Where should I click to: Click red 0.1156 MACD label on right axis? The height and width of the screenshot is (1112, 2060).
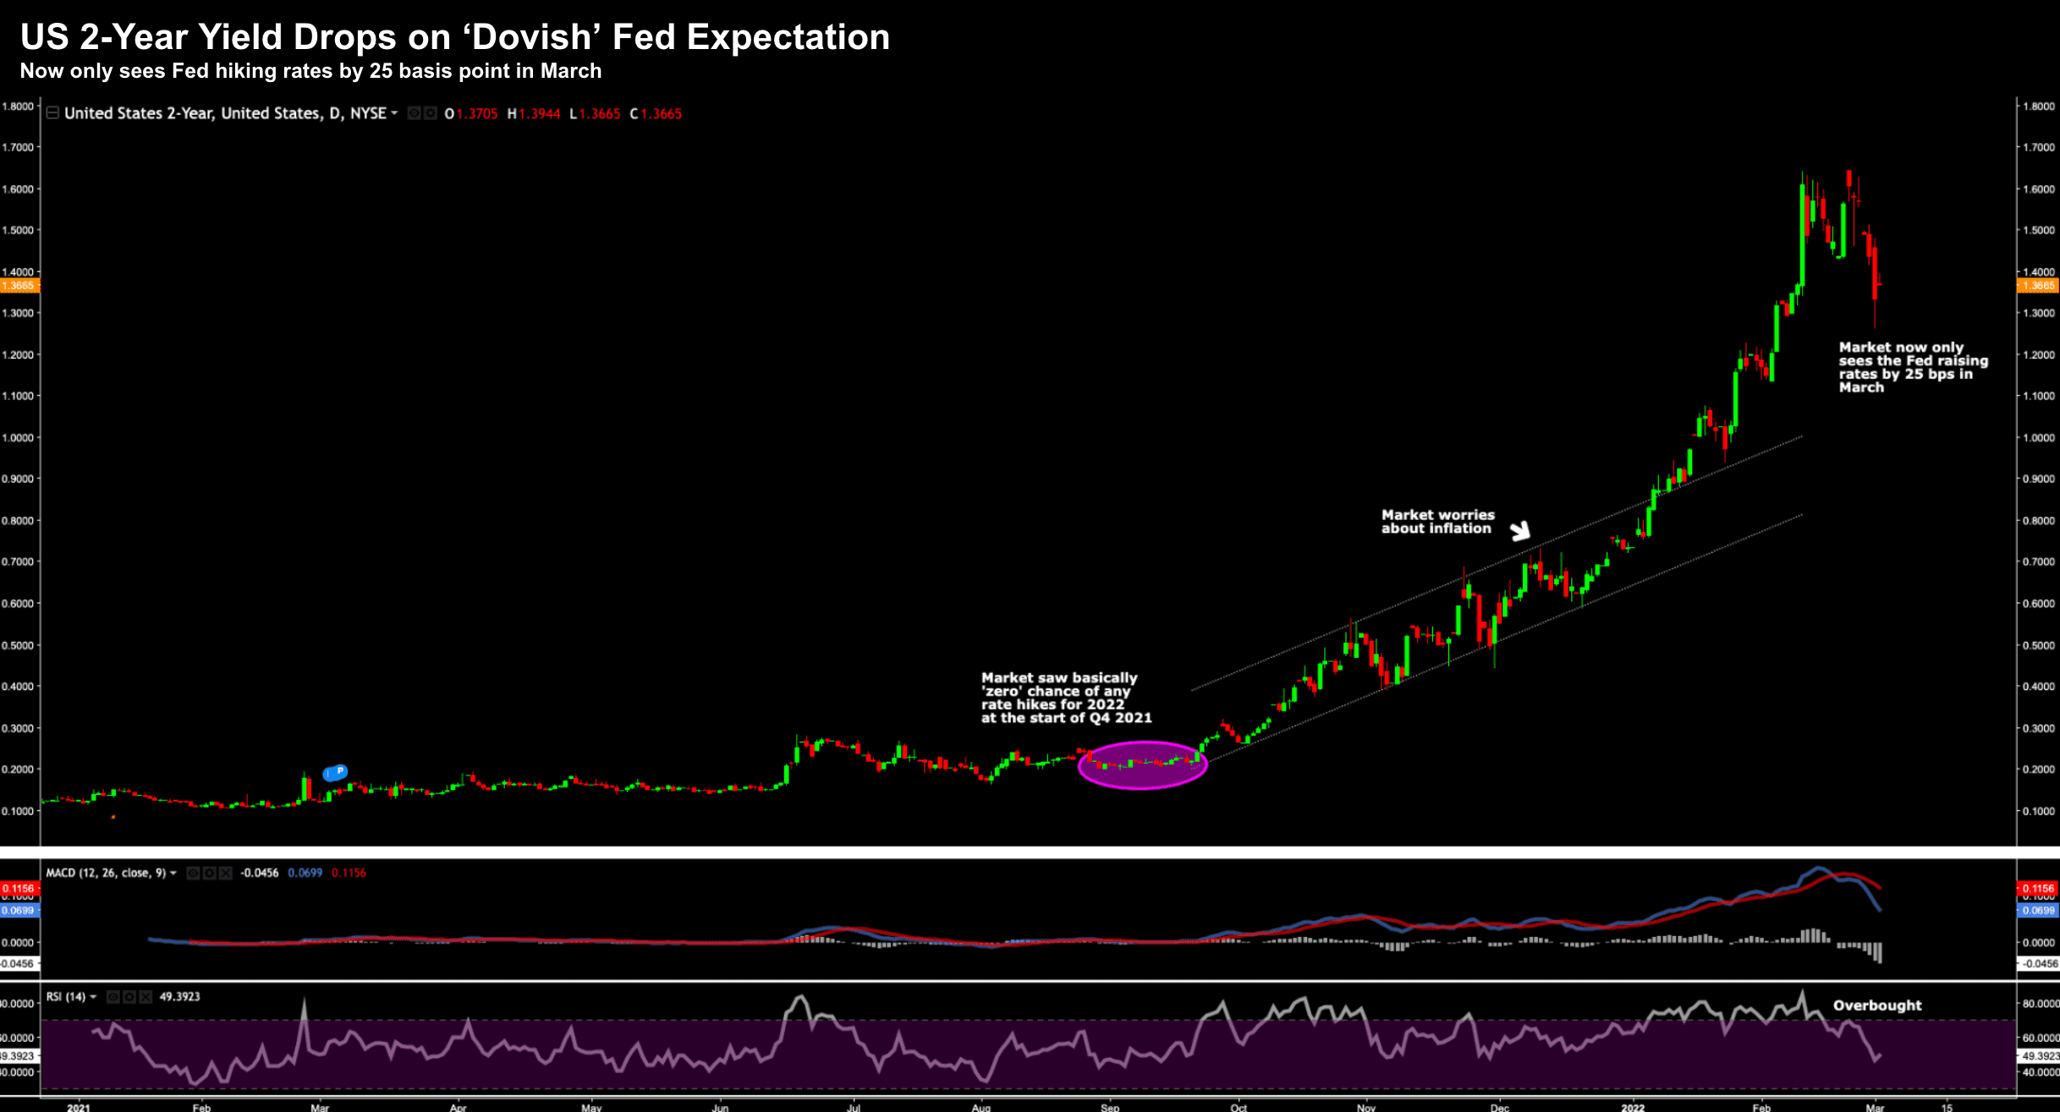(2037, 889)
